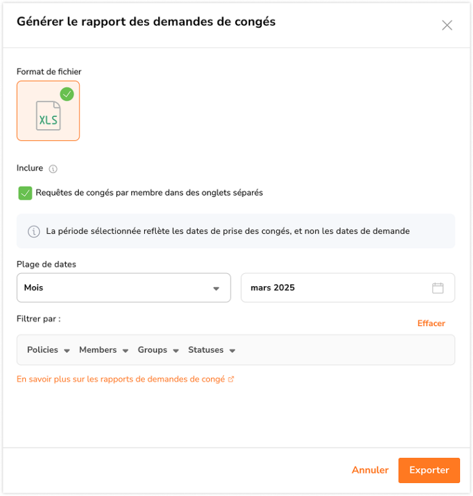Open the leave request reports learn-more link
The height and width of the screenshot is (496, 473).
[121, 379]
